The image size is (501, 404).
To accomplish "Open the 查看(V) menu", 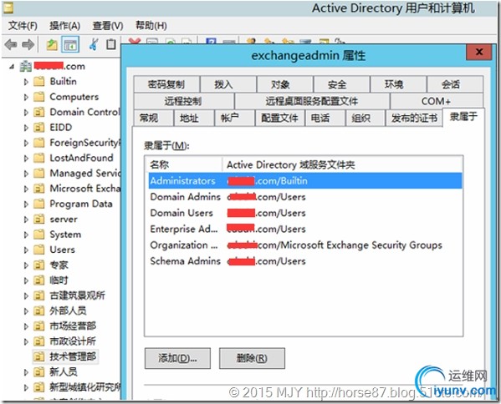I will point(108,26).
